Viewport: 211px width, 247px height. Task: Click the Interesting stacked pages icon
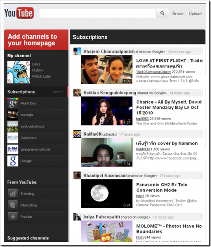coord(13,205)
